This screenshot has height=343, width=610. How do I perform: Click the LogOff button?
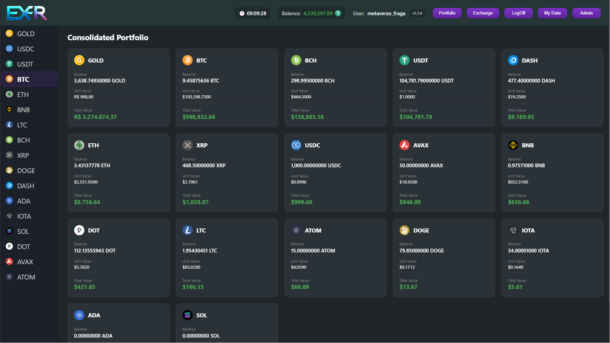tap(518, 13)
